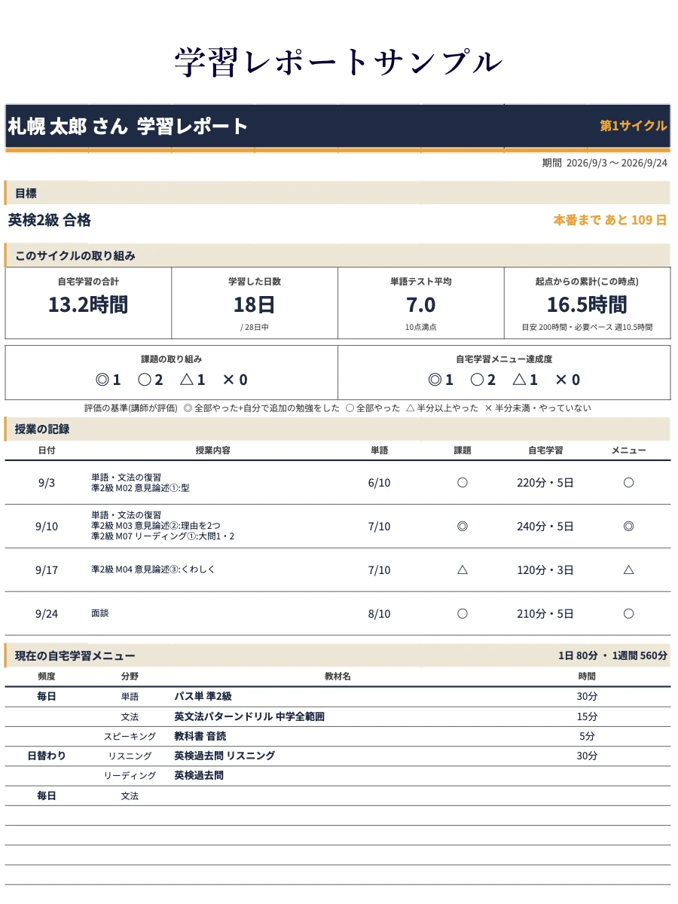Click the 課題の取り組み label
This screenshot has width=678, height=904.
[172, 359]
